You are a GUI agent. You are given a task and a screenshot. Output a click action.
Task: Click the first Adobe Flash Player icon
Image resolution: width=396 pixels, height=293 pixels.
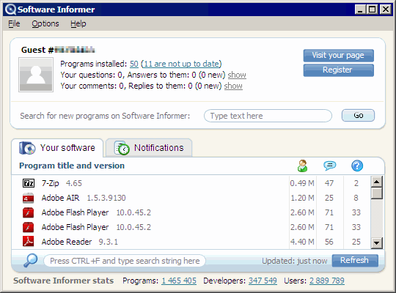(x=29, y=212)
